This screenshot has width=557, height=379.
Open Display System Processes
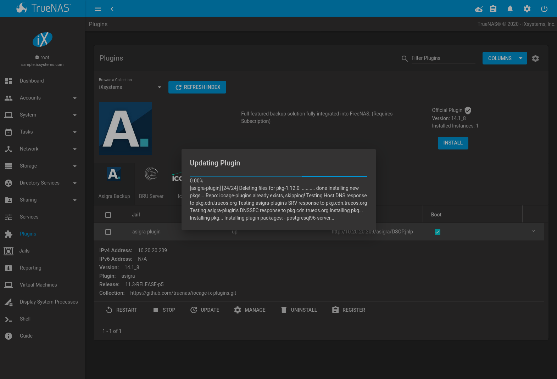tap(43, 302)
